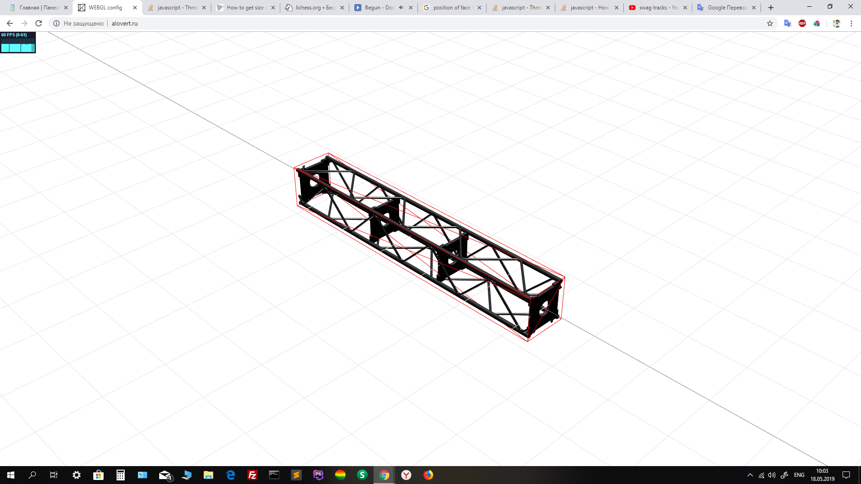The image size is (861, 484).
Task: Open the Chrome profile avatar
Action: pos(837,23)
